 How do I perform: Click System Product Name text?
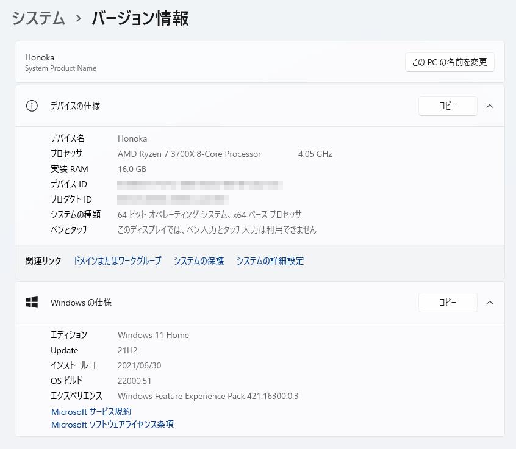(x=61, y=68)
